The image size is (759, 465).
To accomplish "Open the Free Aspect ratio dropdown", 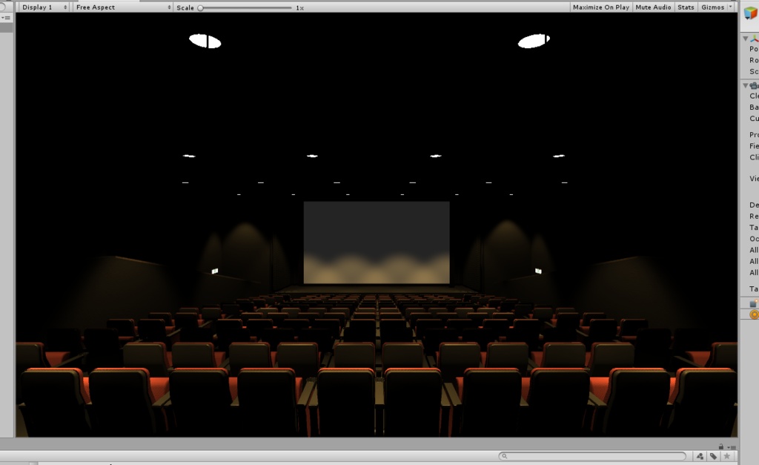I will click(122, 7).
